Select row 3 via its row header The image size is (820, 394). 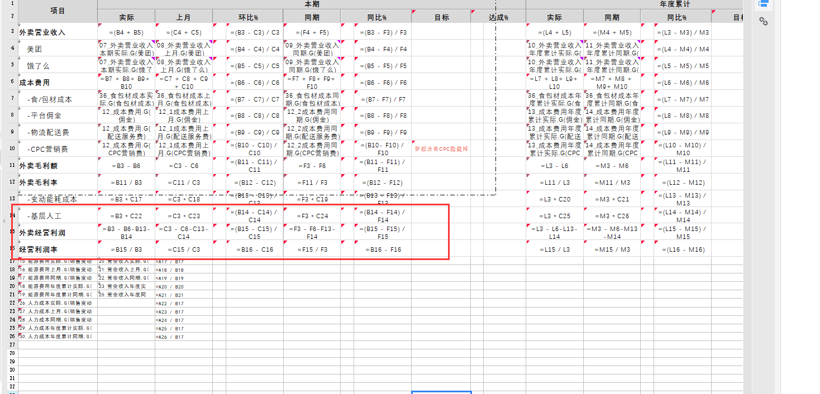12,32
